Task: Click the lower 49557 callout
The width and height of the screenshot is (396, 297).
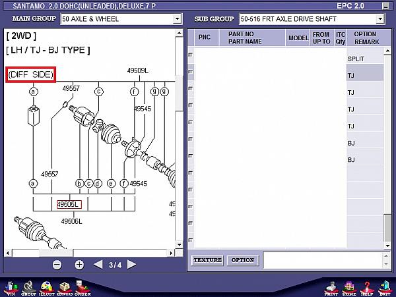Action: (x=49, y=174)
